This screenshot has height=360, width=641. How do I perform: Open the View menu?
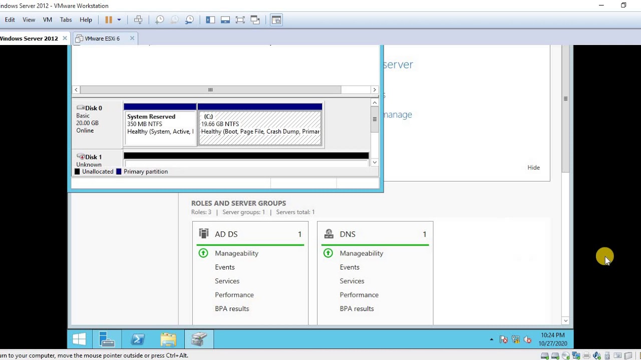coord(29,20)
